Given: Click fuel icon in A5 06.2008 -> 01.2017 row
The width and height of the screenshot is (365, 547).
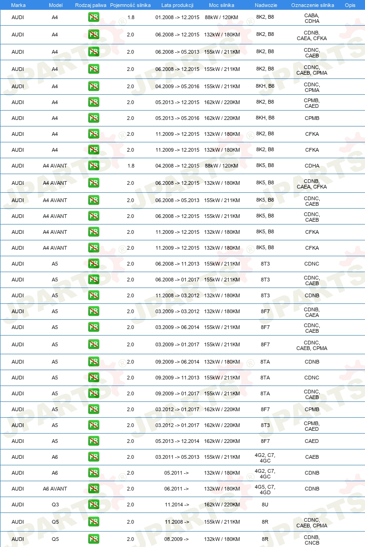Looking at the screenshot, I should tap(93, 280).
